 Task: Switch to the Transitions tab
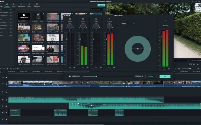21,5
